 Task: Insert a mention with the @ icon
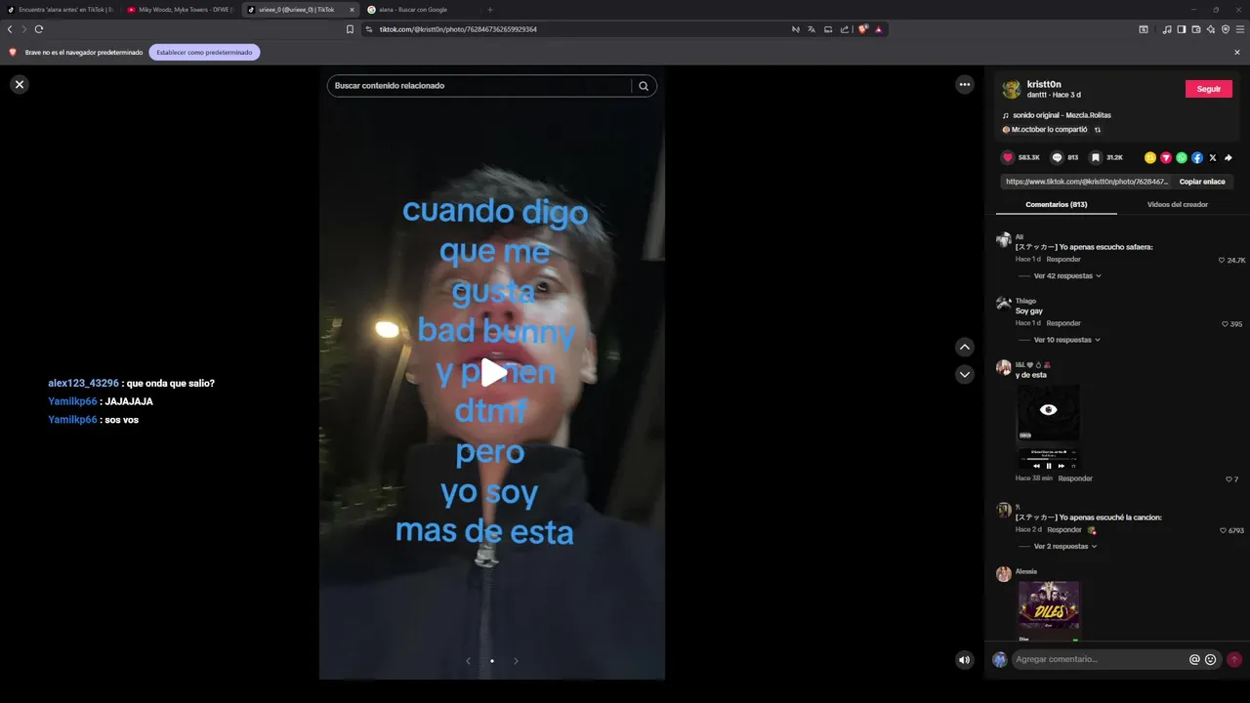tap(1194, 659)
